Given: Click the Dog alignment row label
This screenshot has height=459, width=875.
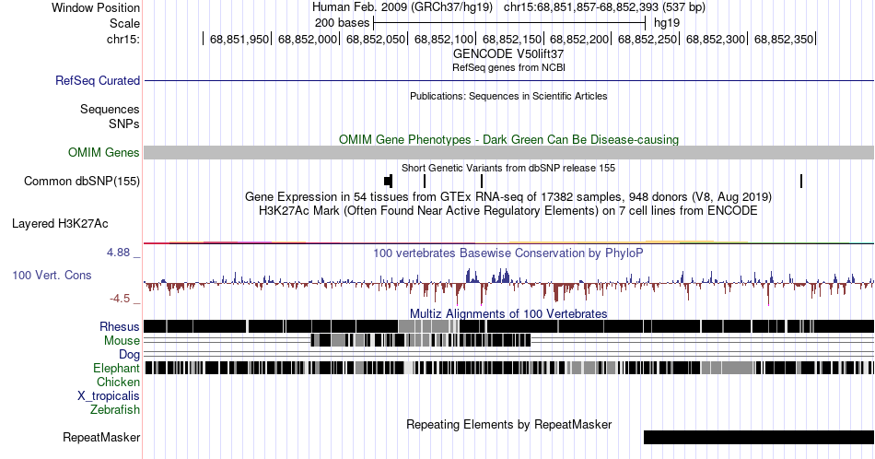Looking at the screenshot, I should (x=129, y=355).
